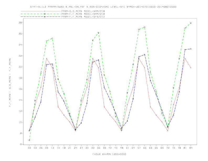This screenshot has width=208, height=161.
Task: Click x-axis tick label 06
Action: 41,148
